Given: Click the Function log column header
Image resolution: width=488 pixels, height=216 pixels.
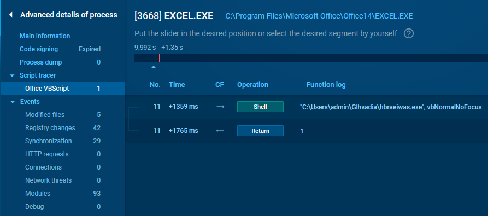Looking at the screenshot, I should (326, 85).
